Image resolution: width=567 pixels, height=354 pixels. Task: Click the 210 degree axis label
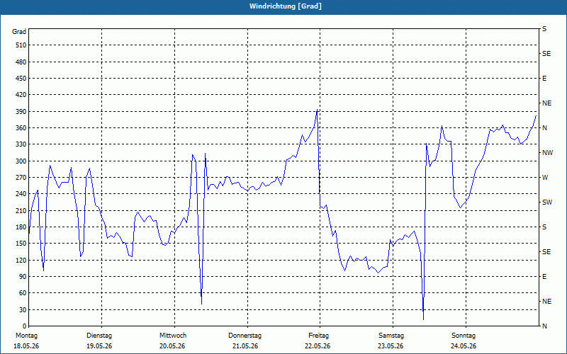[x=21, y=210]
